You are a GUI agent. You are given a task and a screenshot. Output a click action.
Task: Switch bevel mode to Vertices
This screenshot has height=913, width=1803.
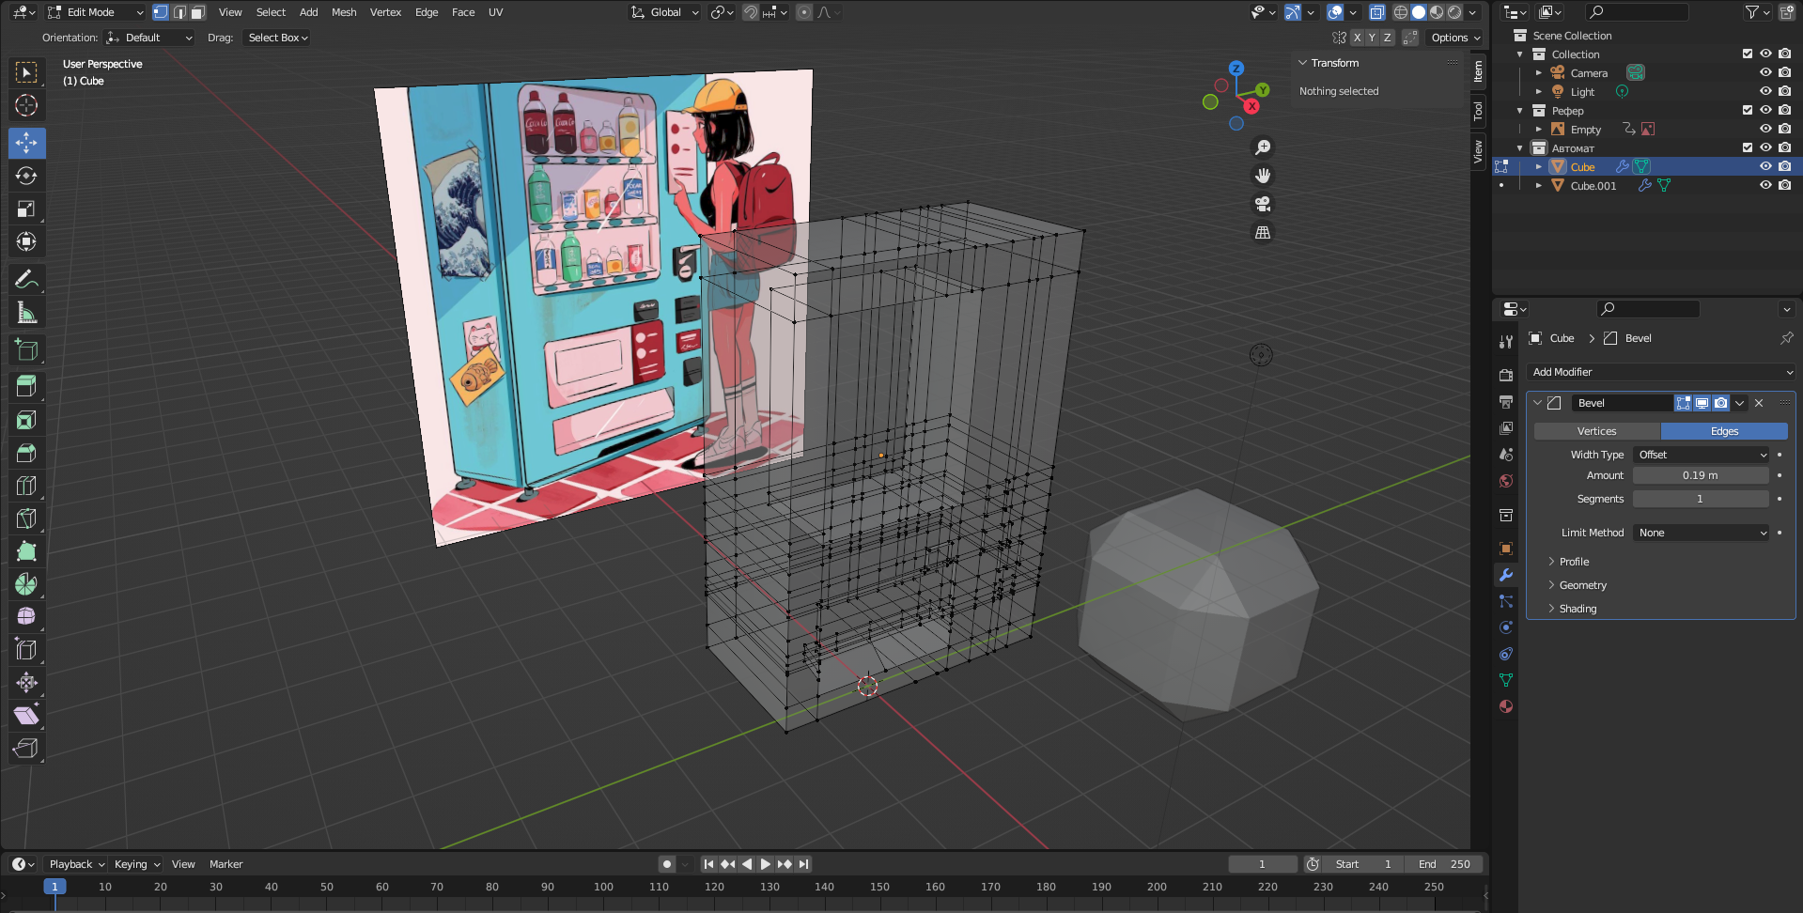click(1596, 431)
